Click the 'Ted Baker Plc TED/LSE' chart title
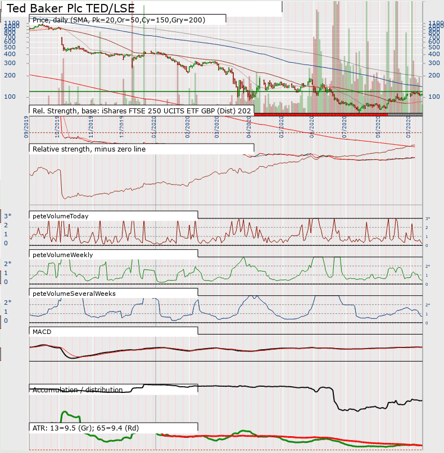 (x=71, y=8)
